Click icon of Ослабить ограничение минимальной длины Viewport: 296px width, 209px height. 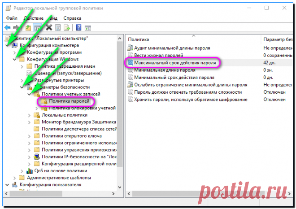130,85
